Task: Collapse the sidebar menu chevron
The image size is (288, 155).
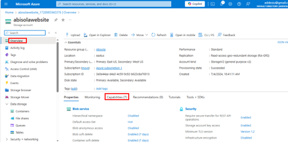Action: (56, 33)
